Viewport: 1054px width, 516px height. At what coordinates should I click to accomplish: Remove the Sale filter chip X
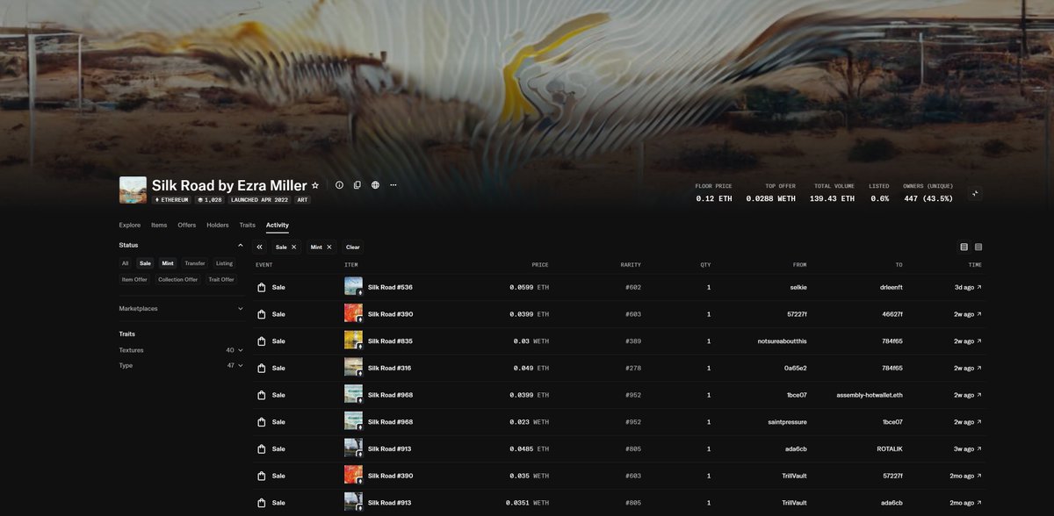pyautogui.click(x=294, y=247)
